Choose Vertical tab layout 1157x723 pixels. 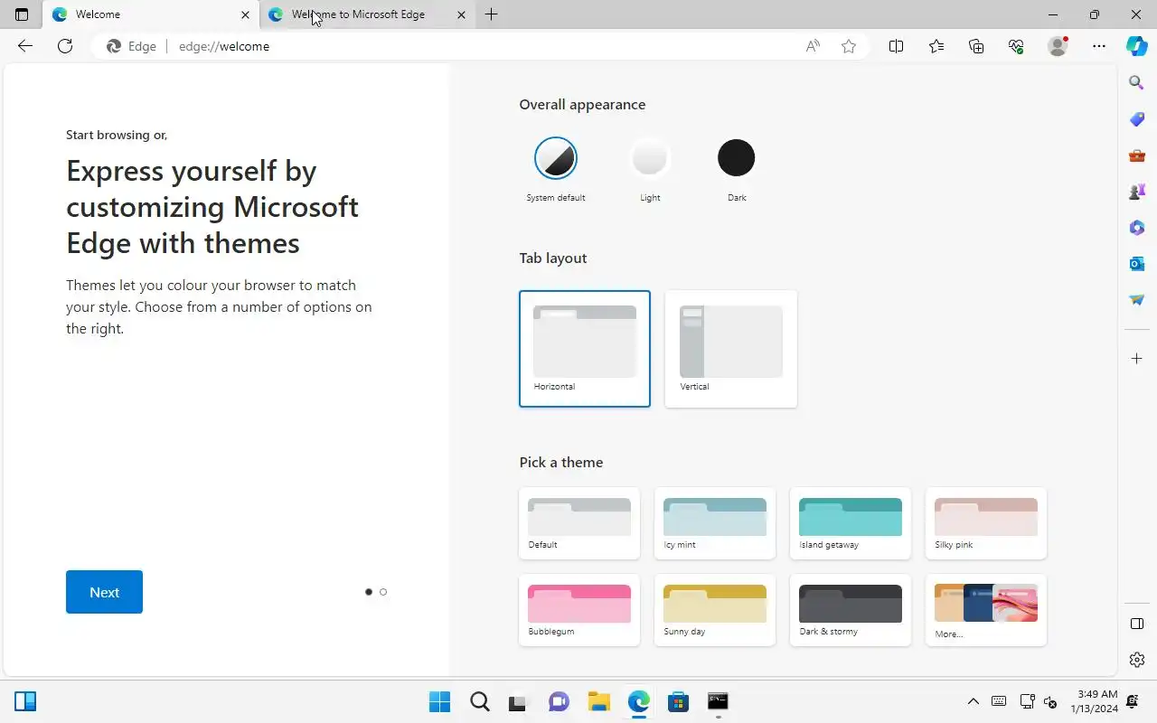(731, 349)
